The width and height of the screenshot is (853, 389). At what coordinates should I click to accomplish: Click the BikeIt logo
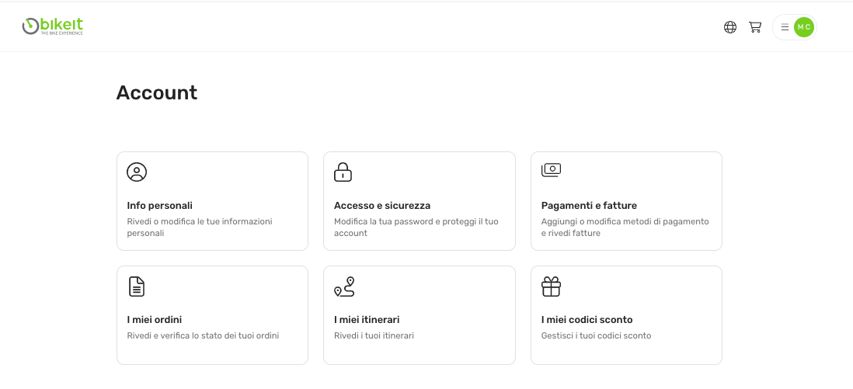pyautogui.click(x=53, y=26)
